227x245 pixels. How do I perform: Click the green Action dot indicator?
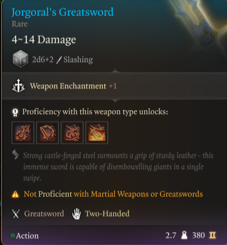point(13,236)
